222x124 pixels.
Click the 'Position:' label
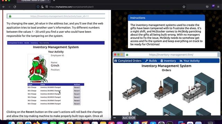[55, 70]
